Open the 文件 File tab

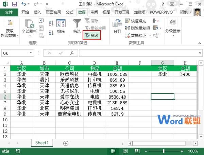pos(9,12)
